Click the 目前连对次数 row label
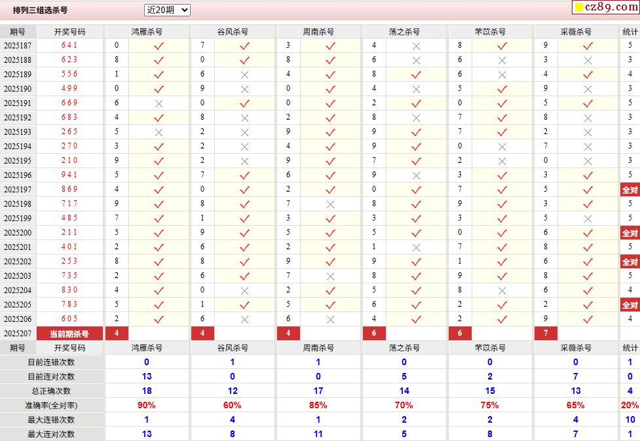Screen dimensions: 640x441 pos(51,377)
